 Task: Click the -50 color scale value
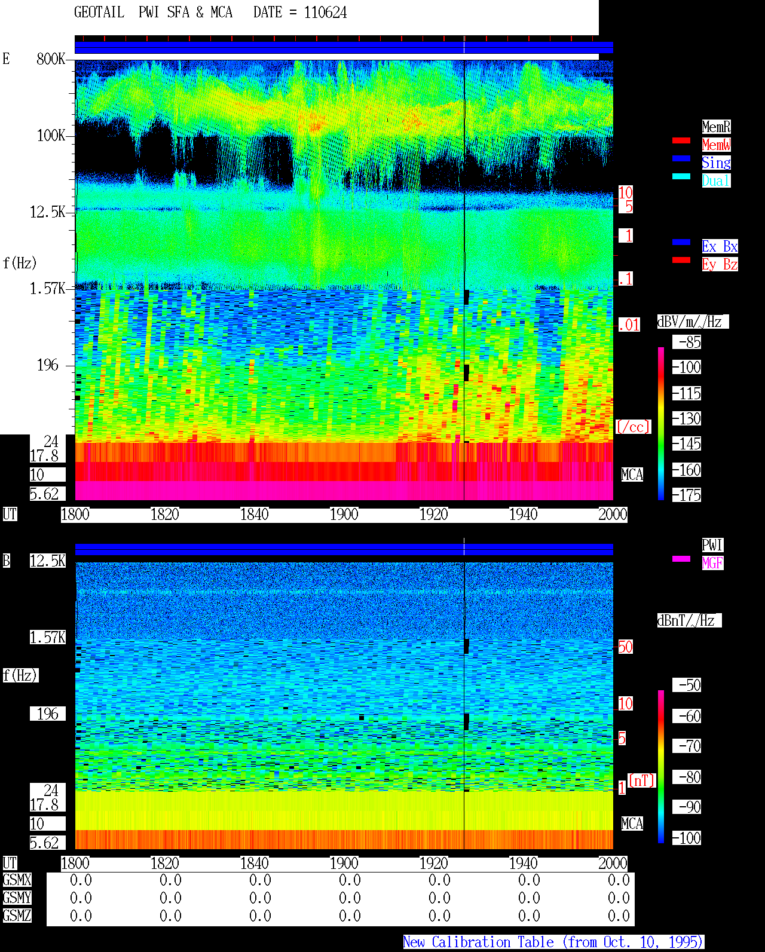[x=687, y=685]
